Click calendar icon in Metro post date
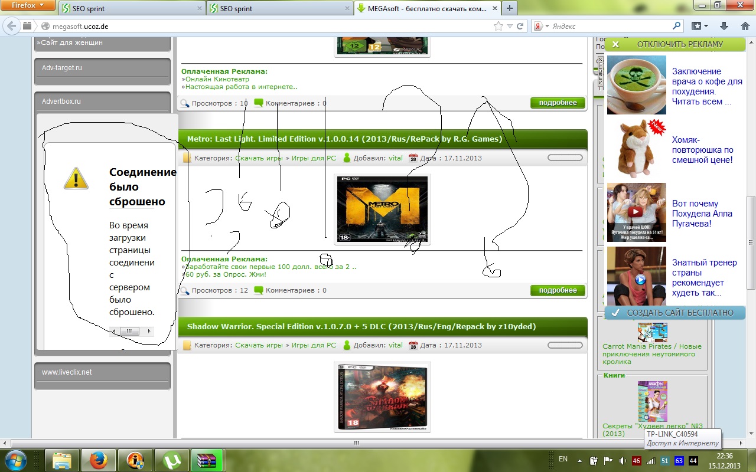The width and height of the screenshot is (756, 472). tap(413, 158)
